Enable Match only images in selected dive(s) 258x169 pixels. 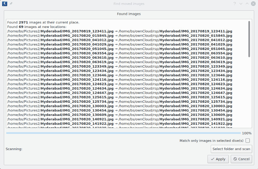click(x=248, y=141)
